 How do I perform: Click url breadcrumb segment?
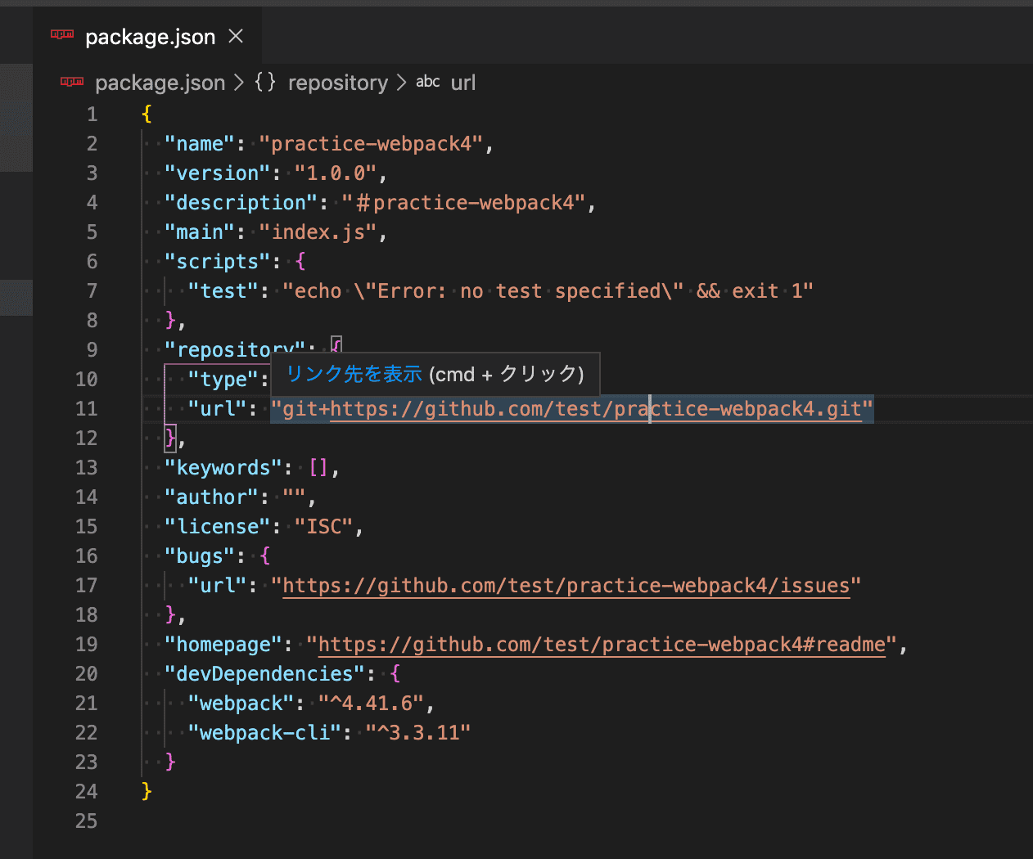click(x=462, y=83)
